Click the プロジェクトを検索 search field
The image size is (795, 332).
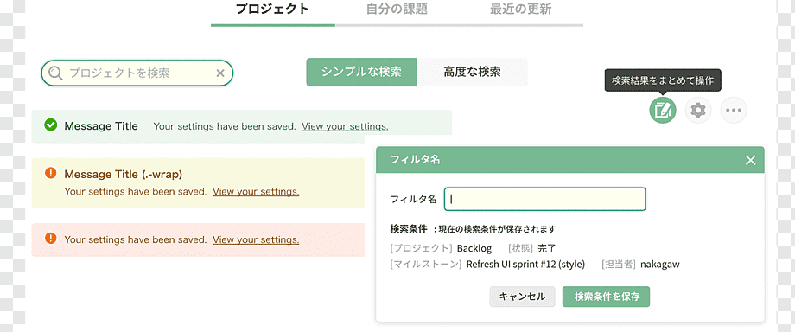[x=137, y=73]
